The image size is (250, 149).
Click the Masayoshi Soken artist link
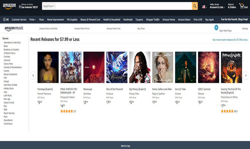click(67, 97)
